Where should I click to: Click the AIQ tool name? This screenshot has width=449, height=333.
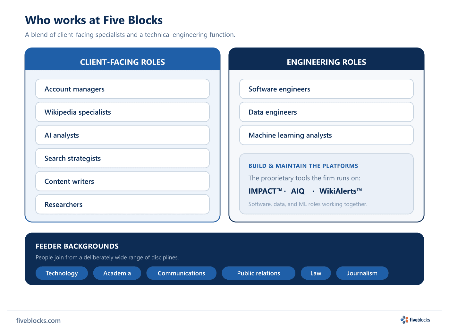(298, 191)
